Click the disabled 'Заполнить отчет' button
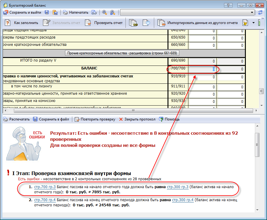This screenshot has width=267, height=220. [61, 23]
